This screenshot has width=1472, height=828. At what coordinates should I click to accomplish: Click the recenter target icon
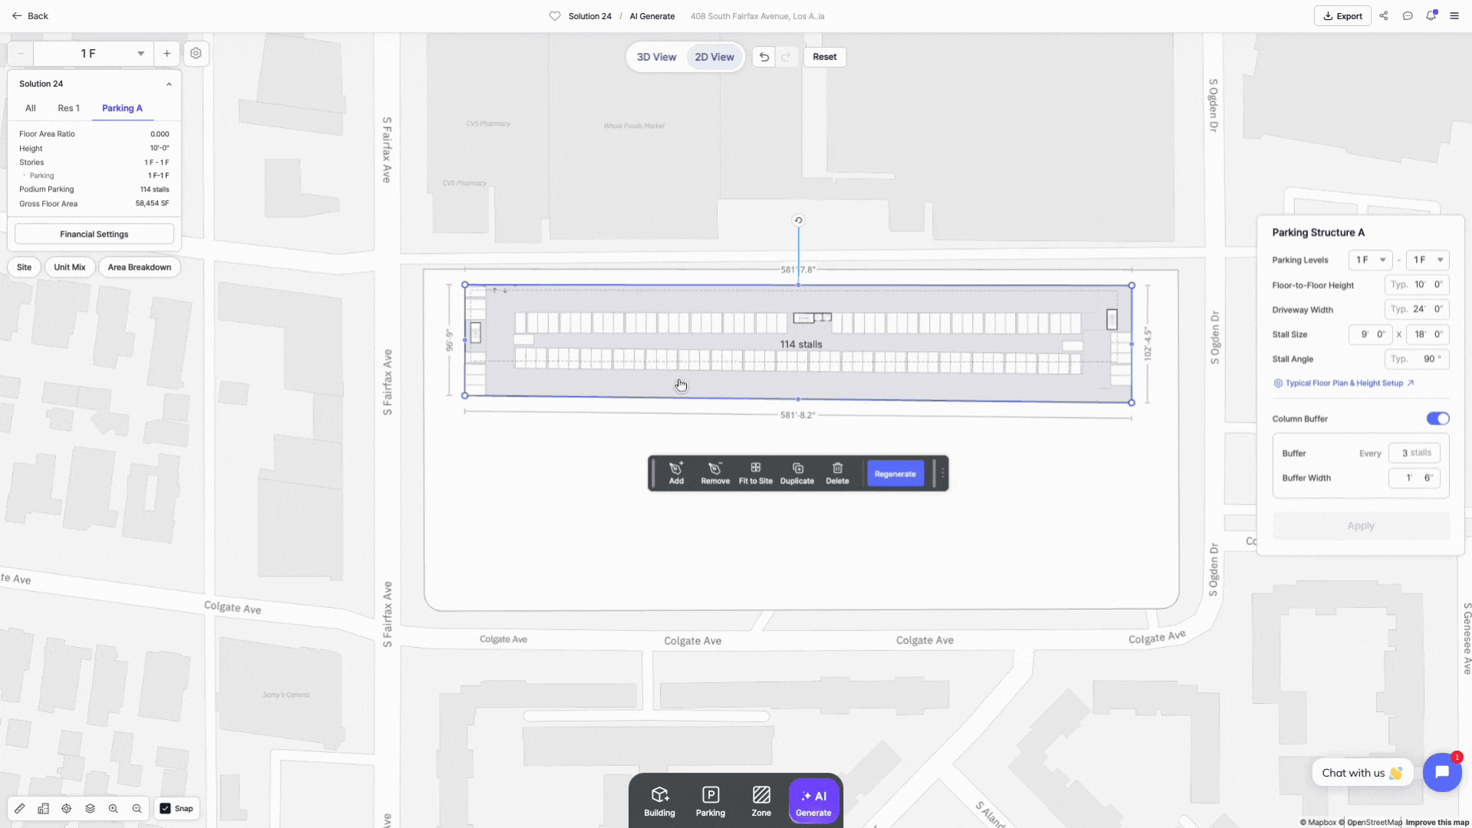pos(67,808)
